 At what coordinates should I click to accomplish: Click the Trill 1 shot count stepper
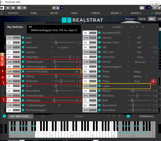pos(156,52)
